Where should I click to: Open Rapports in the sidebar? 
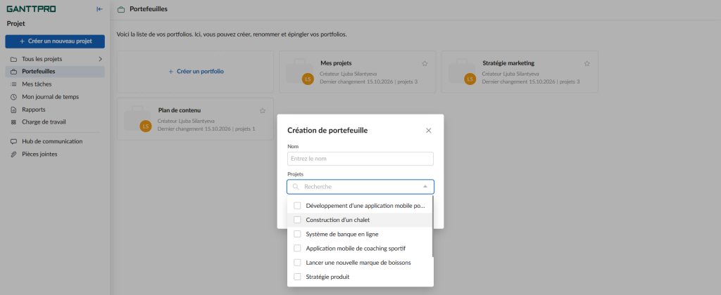[55, 110]
